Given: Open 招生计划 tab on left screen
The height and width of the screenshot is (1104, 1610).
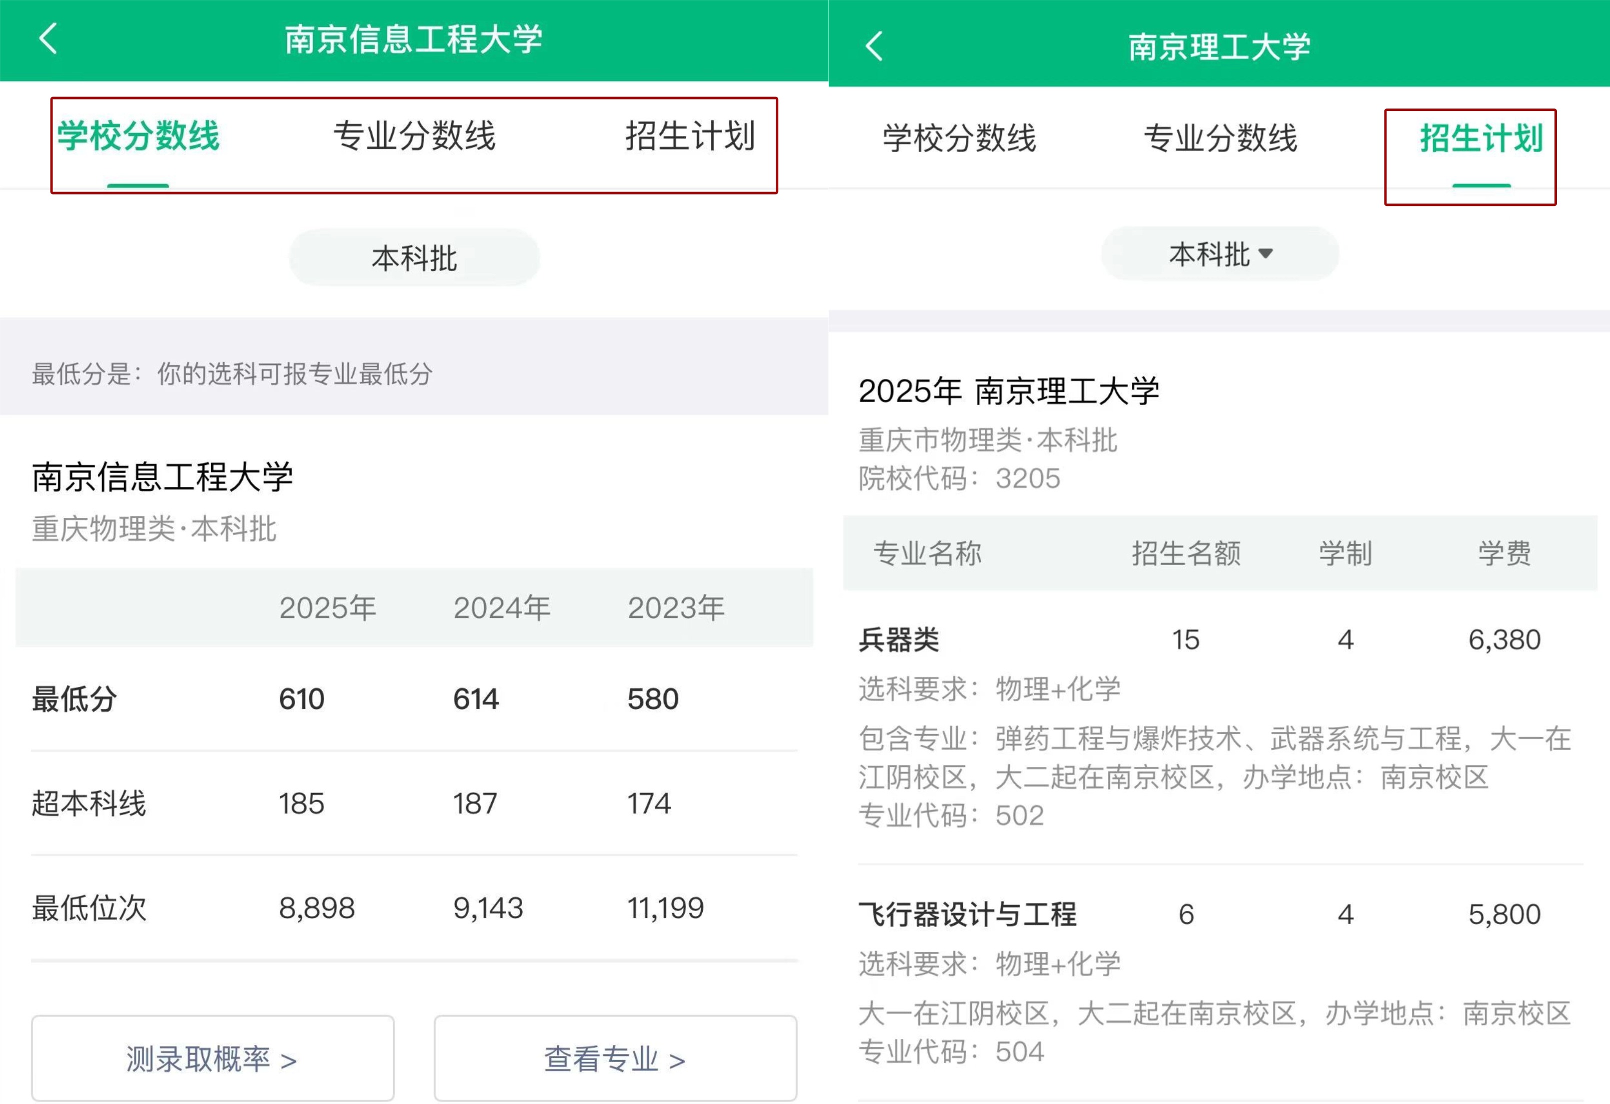Looking at the screenshot, I should coord(690,135).
